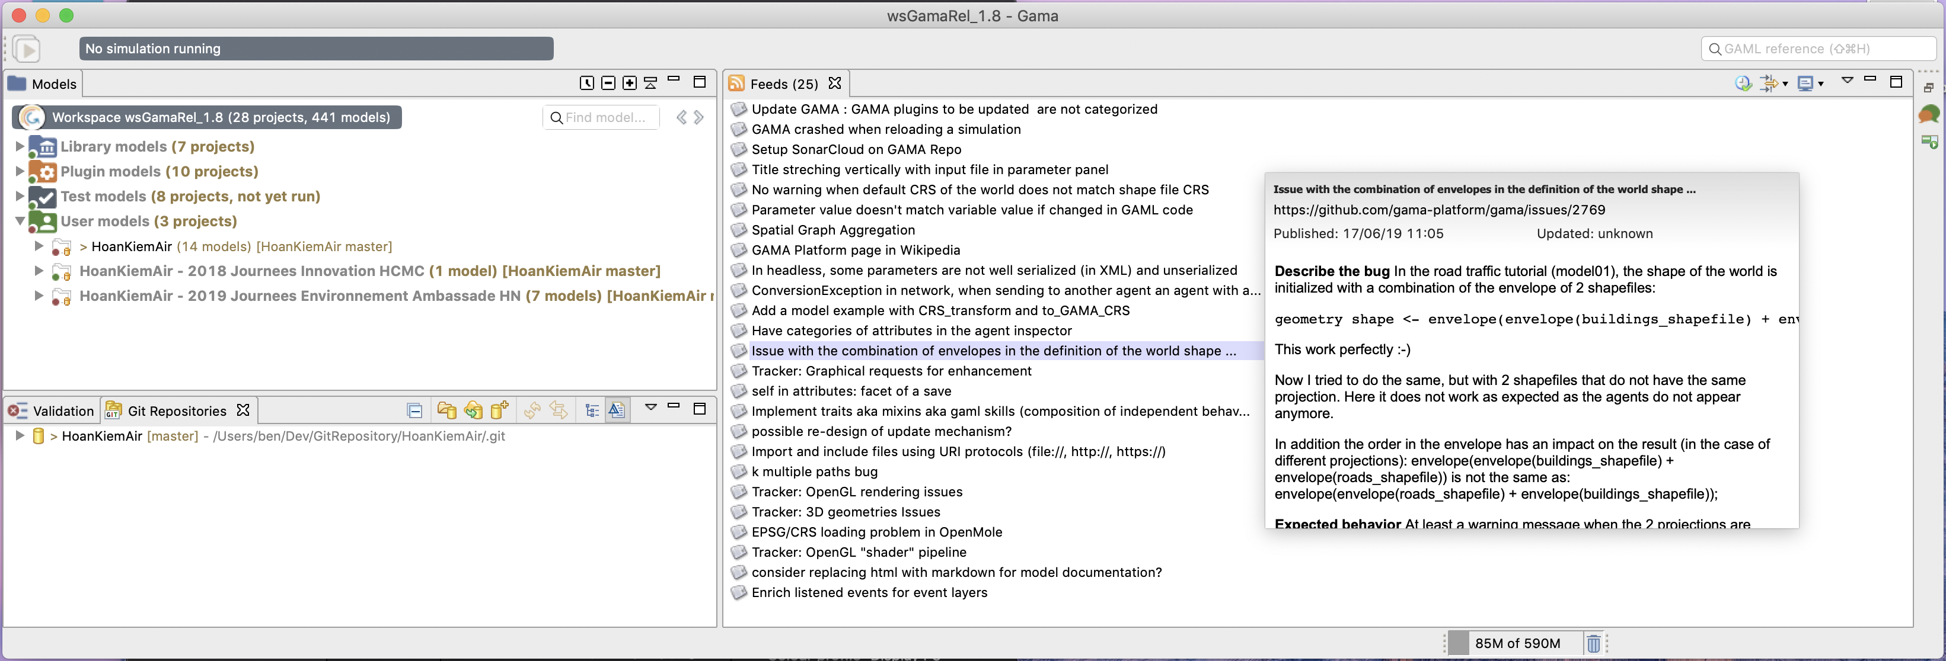The height and width of the screenshot is (661, 1946).
Task: Click the fourth Models toolbar icon, beside the plus
Action: (x=650, y=83)
